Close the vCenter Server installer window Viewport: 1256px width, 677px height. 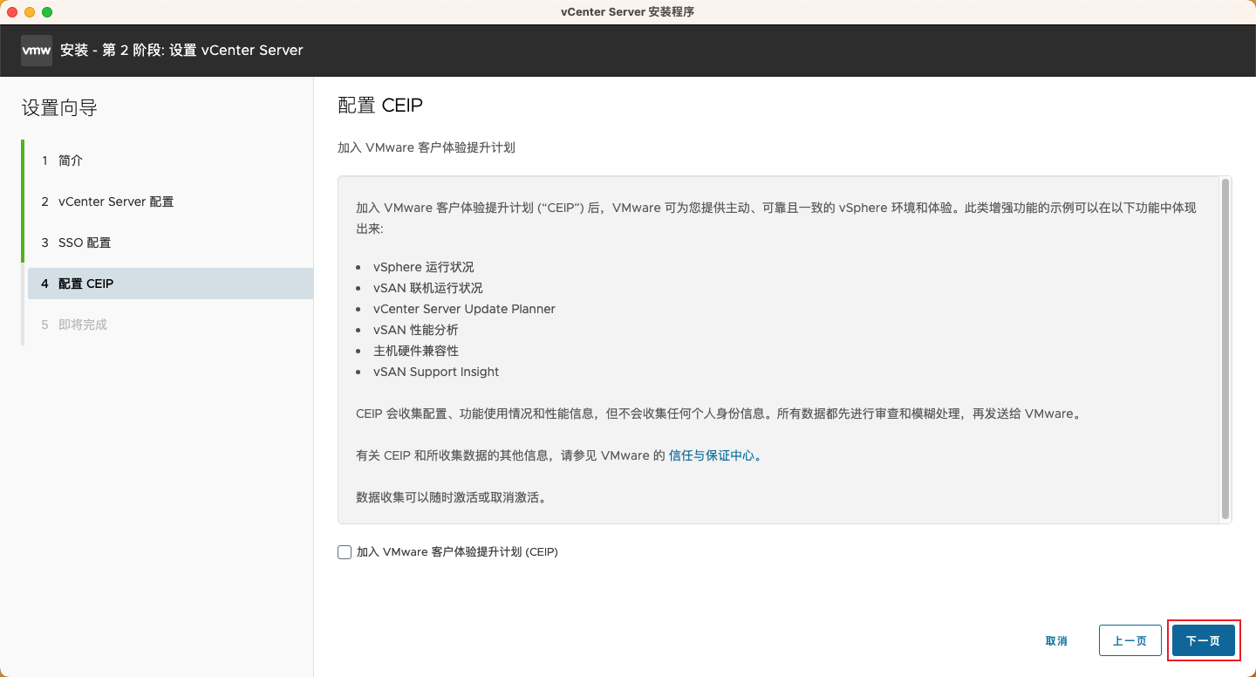pos(12,12)
